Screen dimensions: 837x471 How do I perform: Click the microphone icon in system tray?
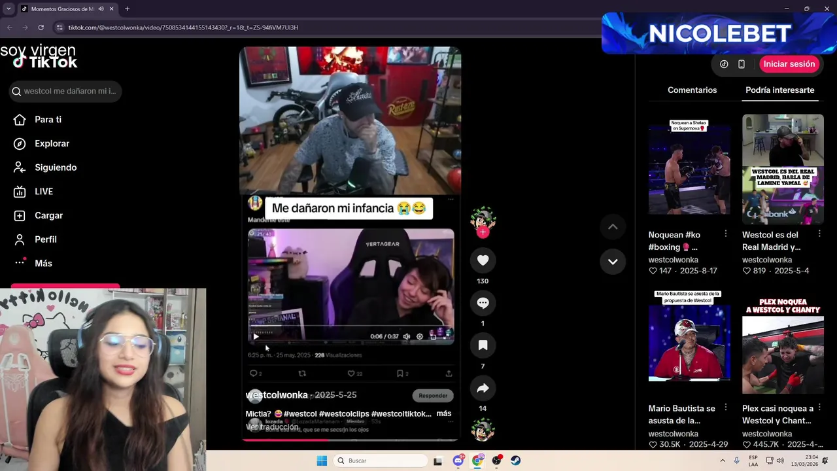(x=737, y=461)
